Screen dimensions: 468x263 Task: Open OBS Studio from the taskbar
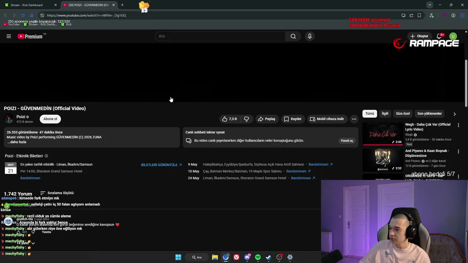coord(279,257)
